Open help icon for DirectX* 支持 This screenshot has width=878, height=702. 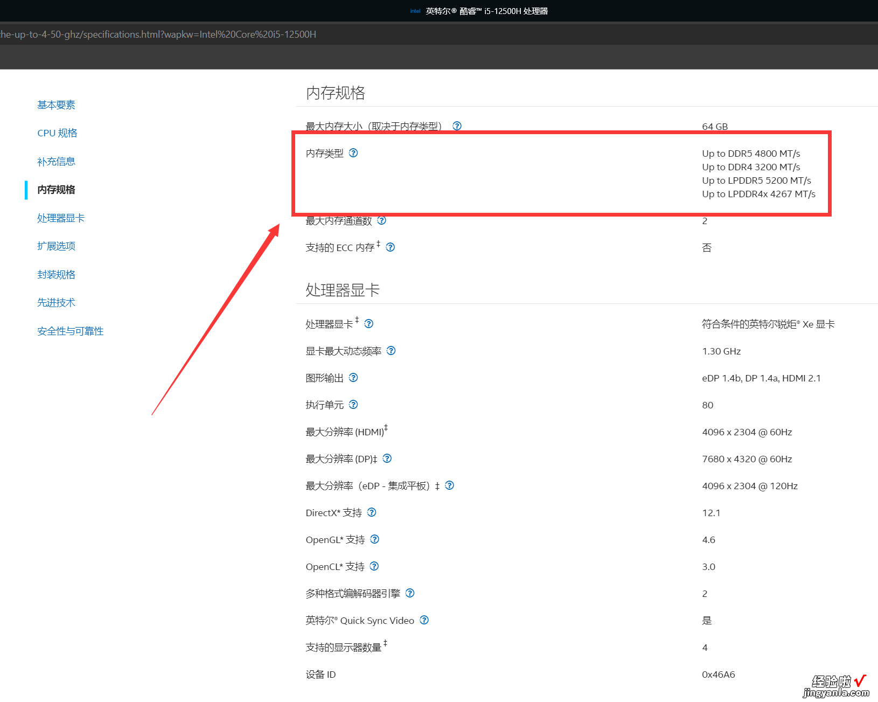[372, 512]
